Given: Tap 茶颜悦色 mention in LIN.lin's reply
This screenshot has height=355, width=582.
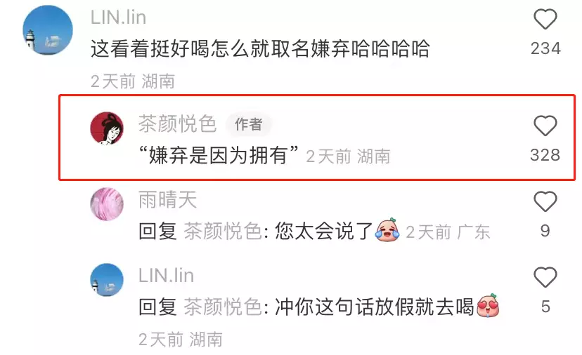Looking at the screenshot, I should (x=223, y=307).
